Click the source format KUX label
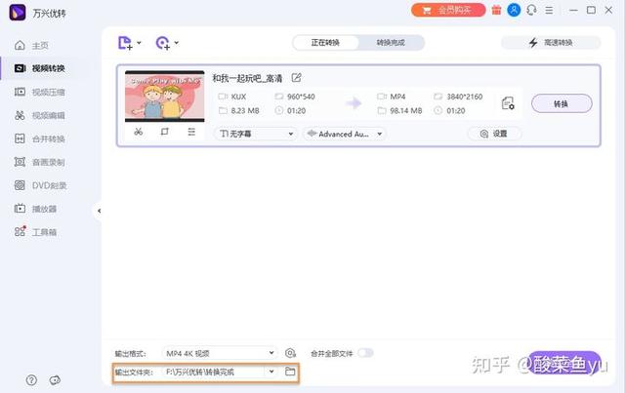The height and width of the screenshot is (393, 625). (238, 97)
